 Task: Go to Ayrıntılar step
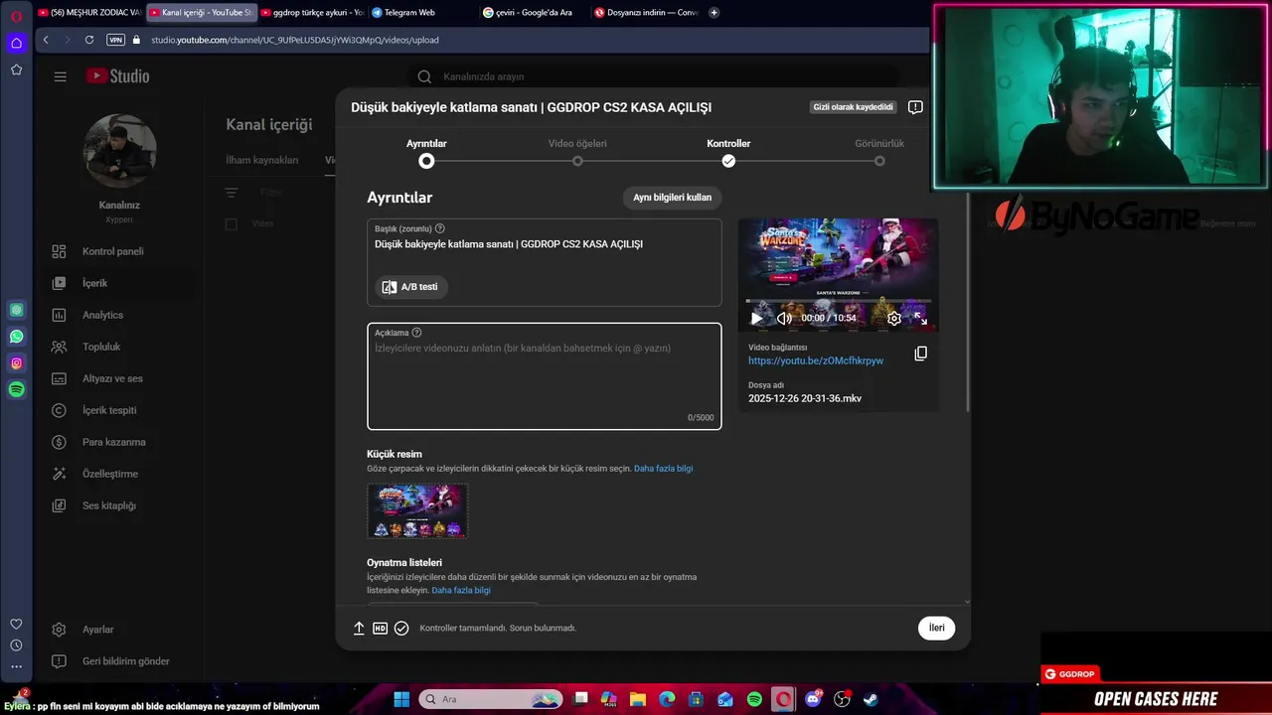pos(426,152)
